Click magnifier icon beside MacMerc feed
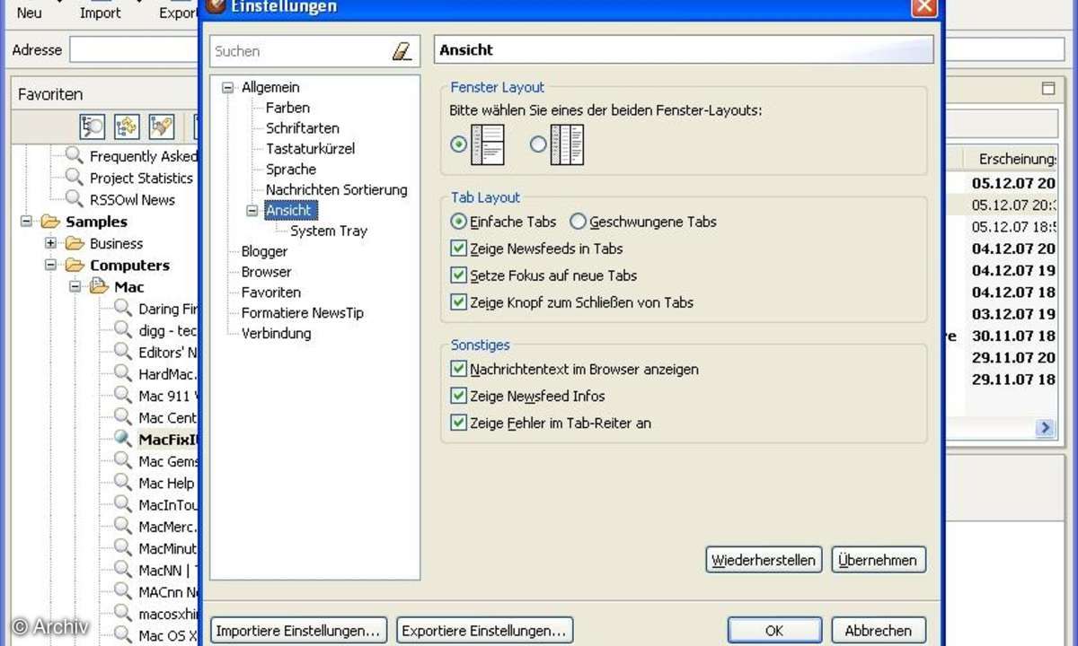The height and width of the screenshot is (646, 1078). (123, 527)
